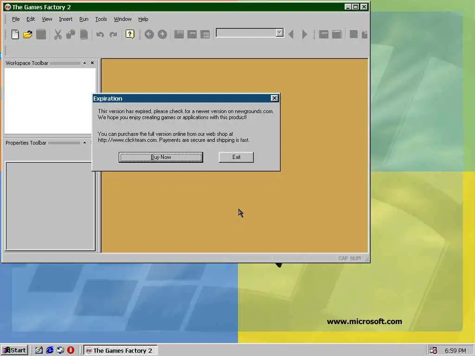Click the Windows Start button
Image resolution: width=475 pixels, height=356 pixels.
(x=14, y=350)
